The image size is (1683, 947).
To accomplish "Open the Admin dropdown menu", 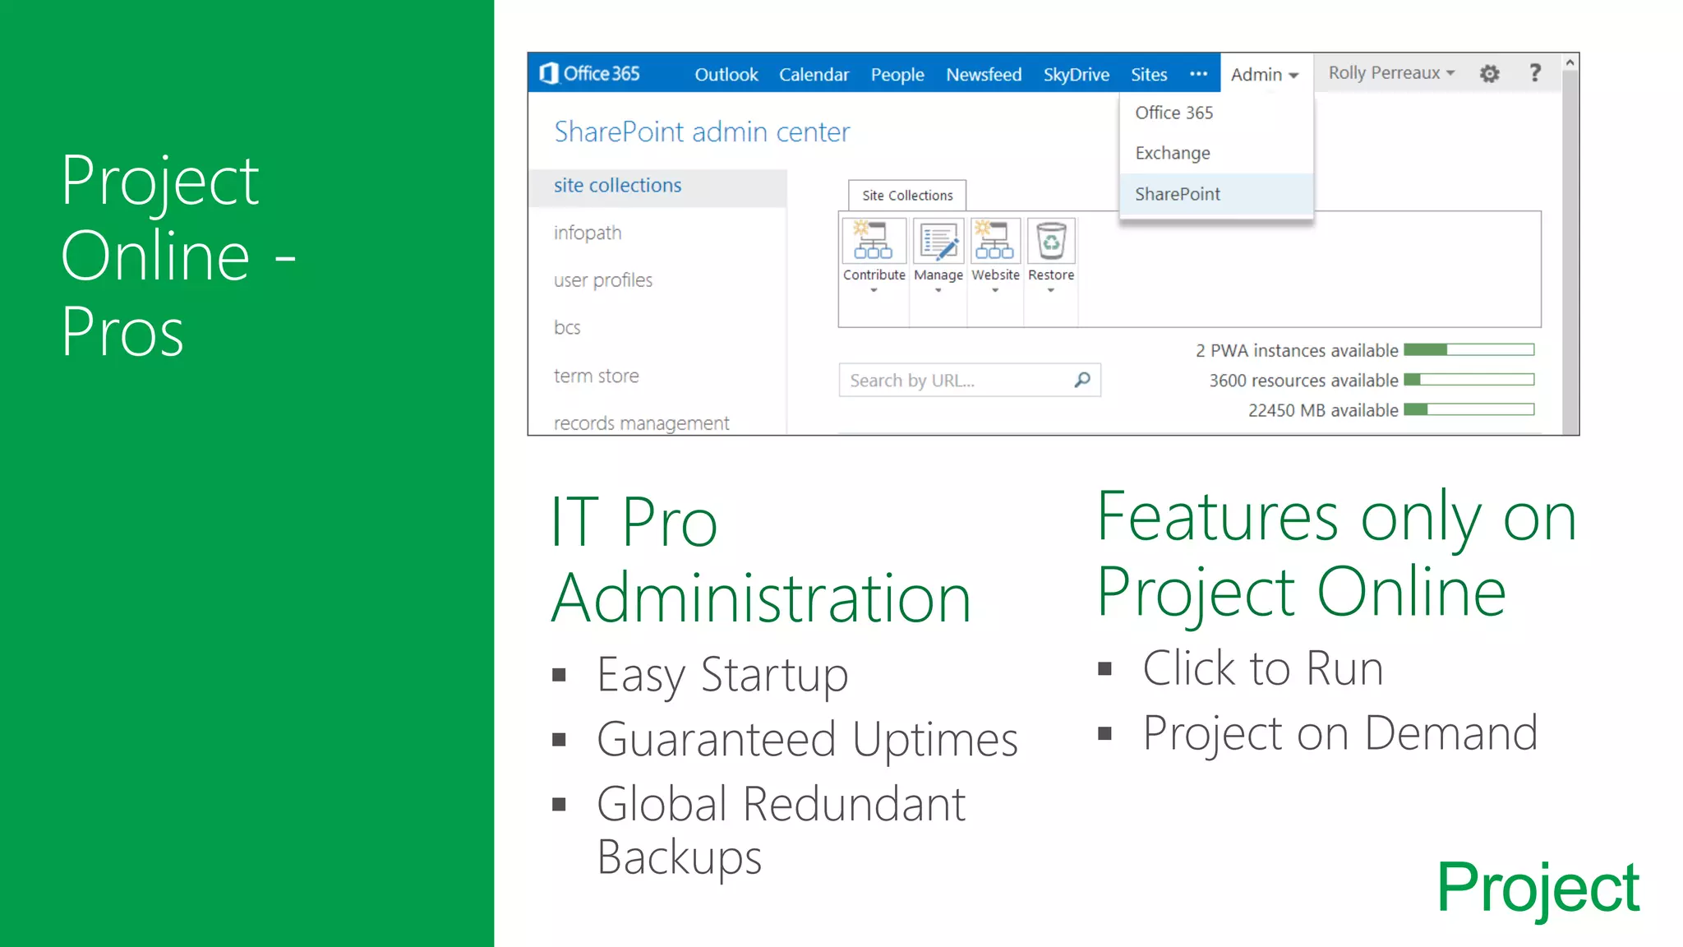I will [x=1265, y=75].
